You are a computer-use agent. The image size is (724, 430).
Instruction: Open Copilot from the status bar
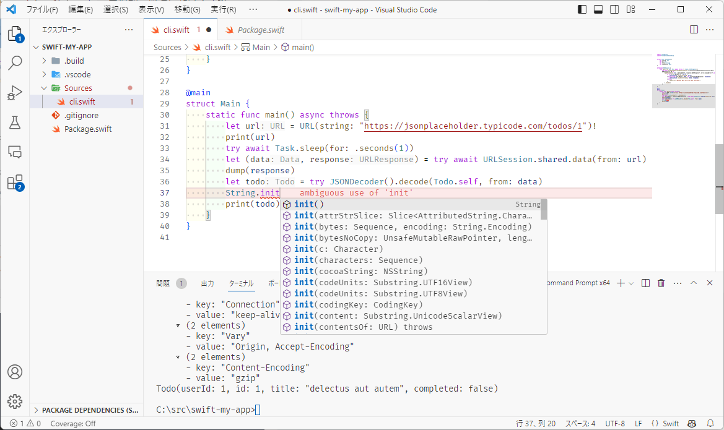point(692,424)
